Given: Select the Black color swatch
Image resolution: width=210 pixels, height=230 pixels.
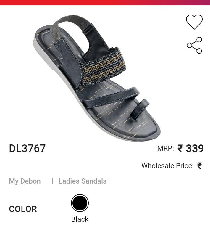Looking at the screenshot, I should pos(80,203).
